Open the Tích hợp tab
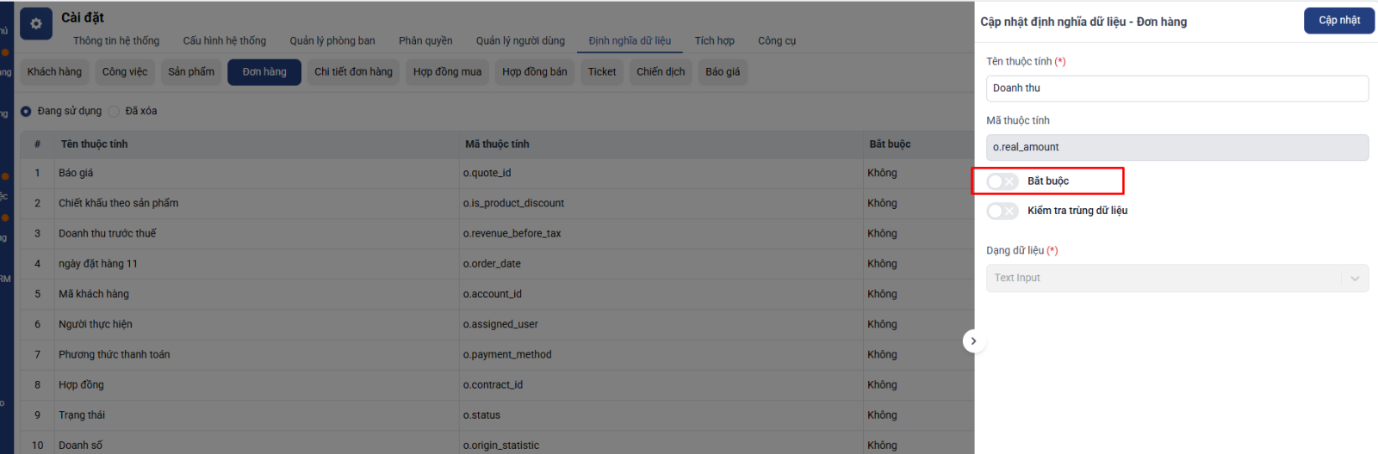This screenshot has width=1378, height=454. (715, 40)
